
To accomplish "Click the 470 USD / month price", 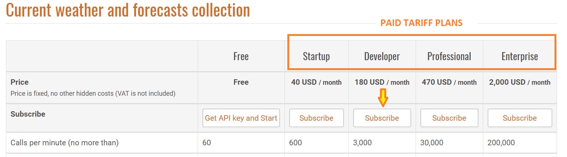I will point(449,82).
